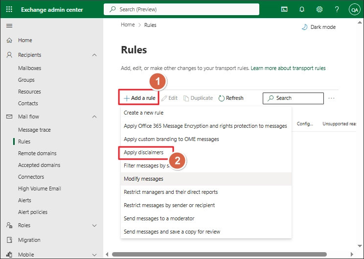This screenshot has width=364, height=259.
Task: Open the help question mark icon
Action: click(x=337, y=9)
